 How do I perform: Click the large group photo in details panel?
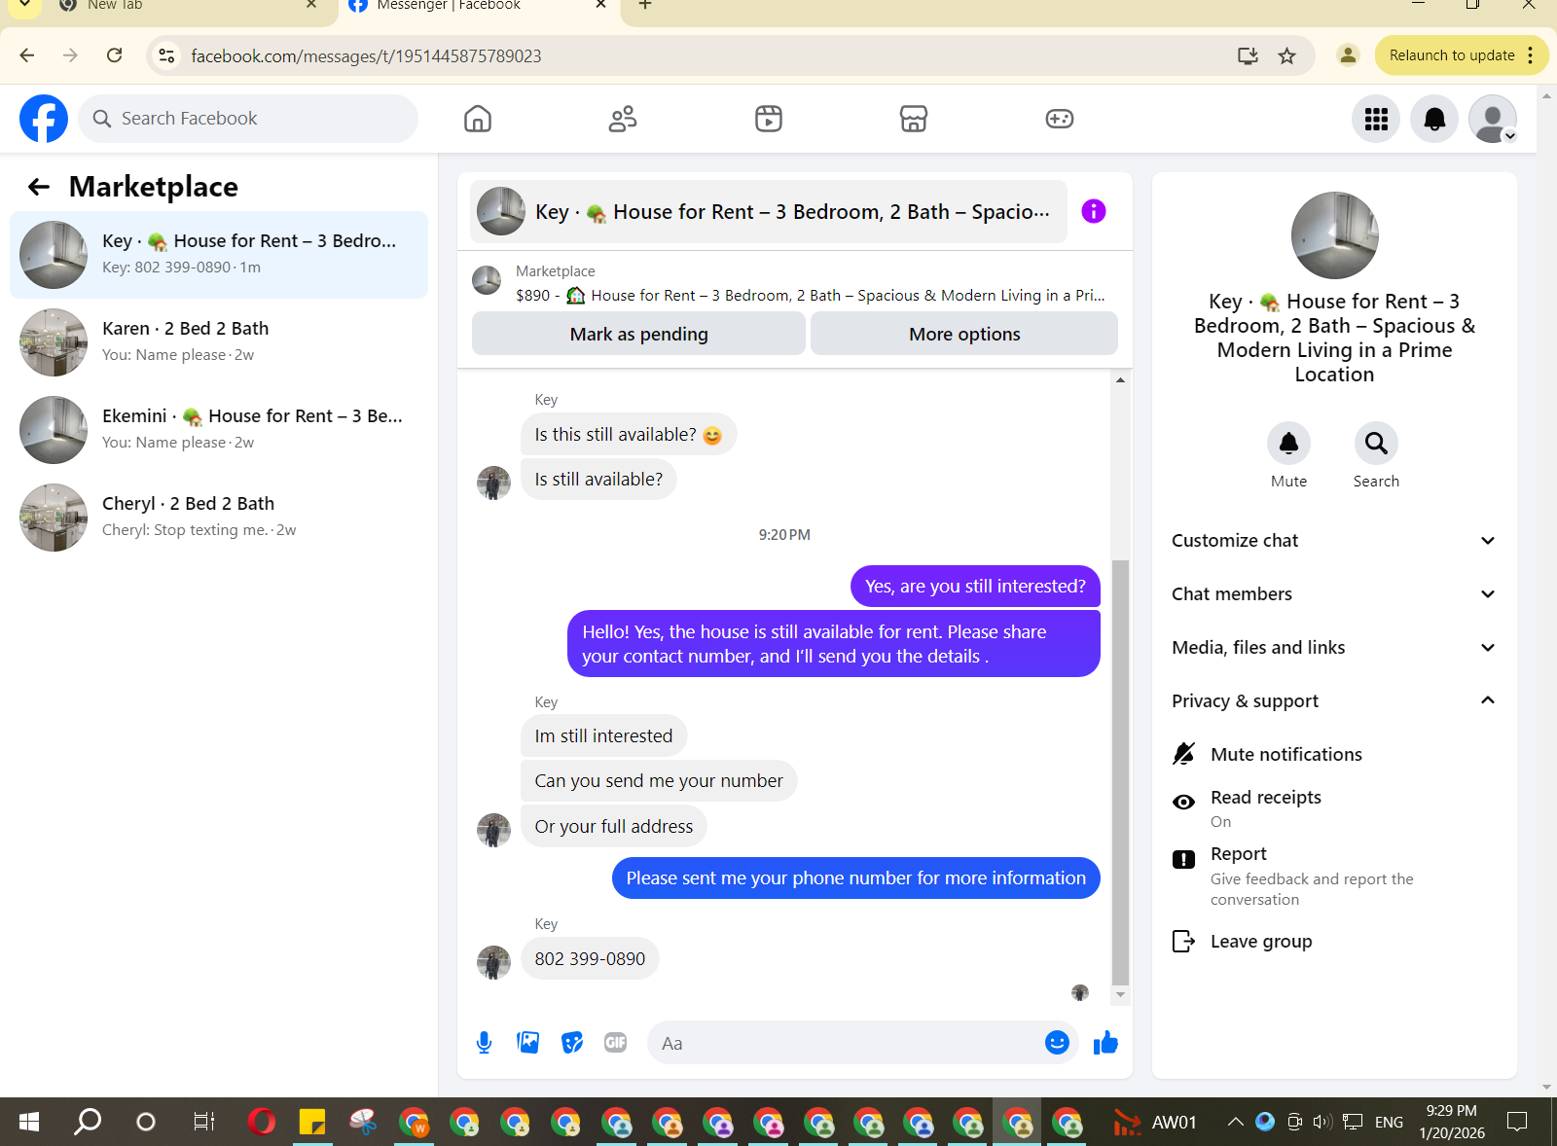[1334, 235]
